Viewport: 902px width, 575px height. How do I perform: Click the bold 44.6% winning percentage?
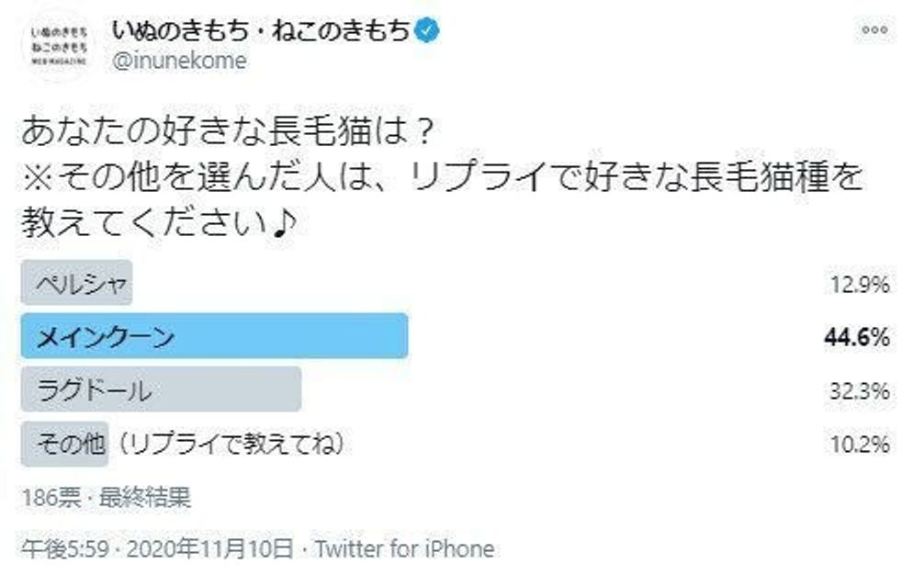(x=856, y=338)
